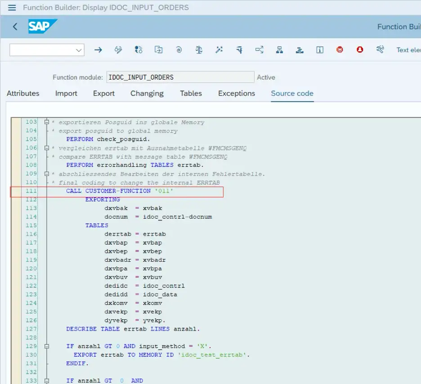This screenshot has height=384, width=421.
Task: Show the object list hierarchy icon
Action: pyautogui.click(x=279, y=50)
